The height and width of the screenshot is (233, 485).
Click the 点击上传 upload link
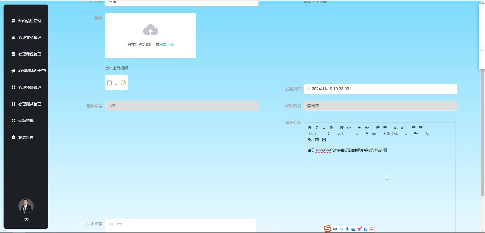[x=166, y=44]
